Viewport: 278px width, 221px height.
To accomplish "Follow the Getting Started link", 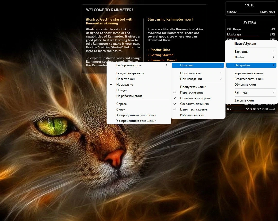I will coord(160,55).
